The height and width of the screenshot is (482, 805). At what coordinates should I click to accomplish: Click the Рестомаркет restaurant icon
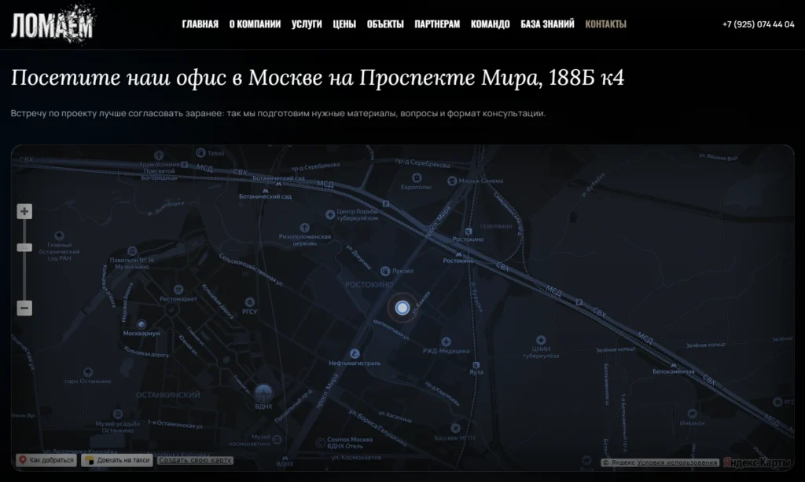178,290
